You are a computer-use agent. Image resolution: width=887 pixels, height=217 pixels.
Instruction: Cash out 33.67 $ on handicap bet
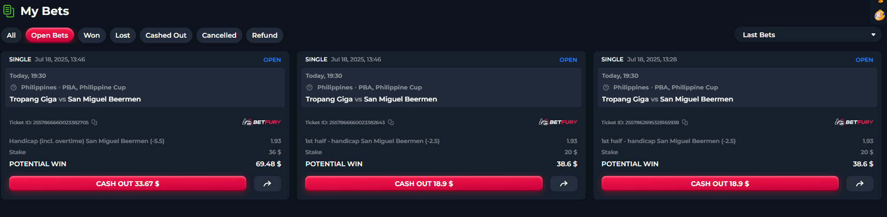coord(128,184)
